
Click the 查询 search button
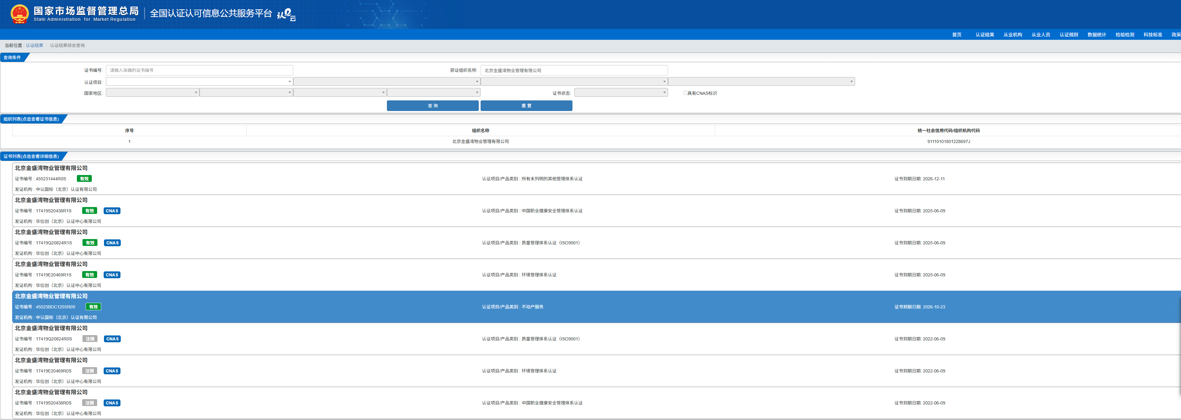432,106
